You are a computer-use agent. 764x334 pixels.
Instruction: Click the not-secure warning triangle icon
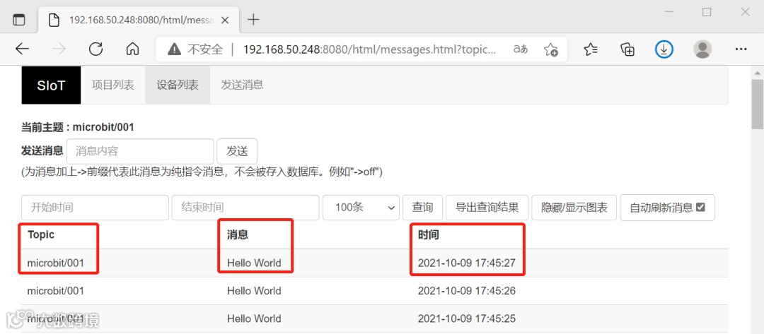tap(174, 49)
